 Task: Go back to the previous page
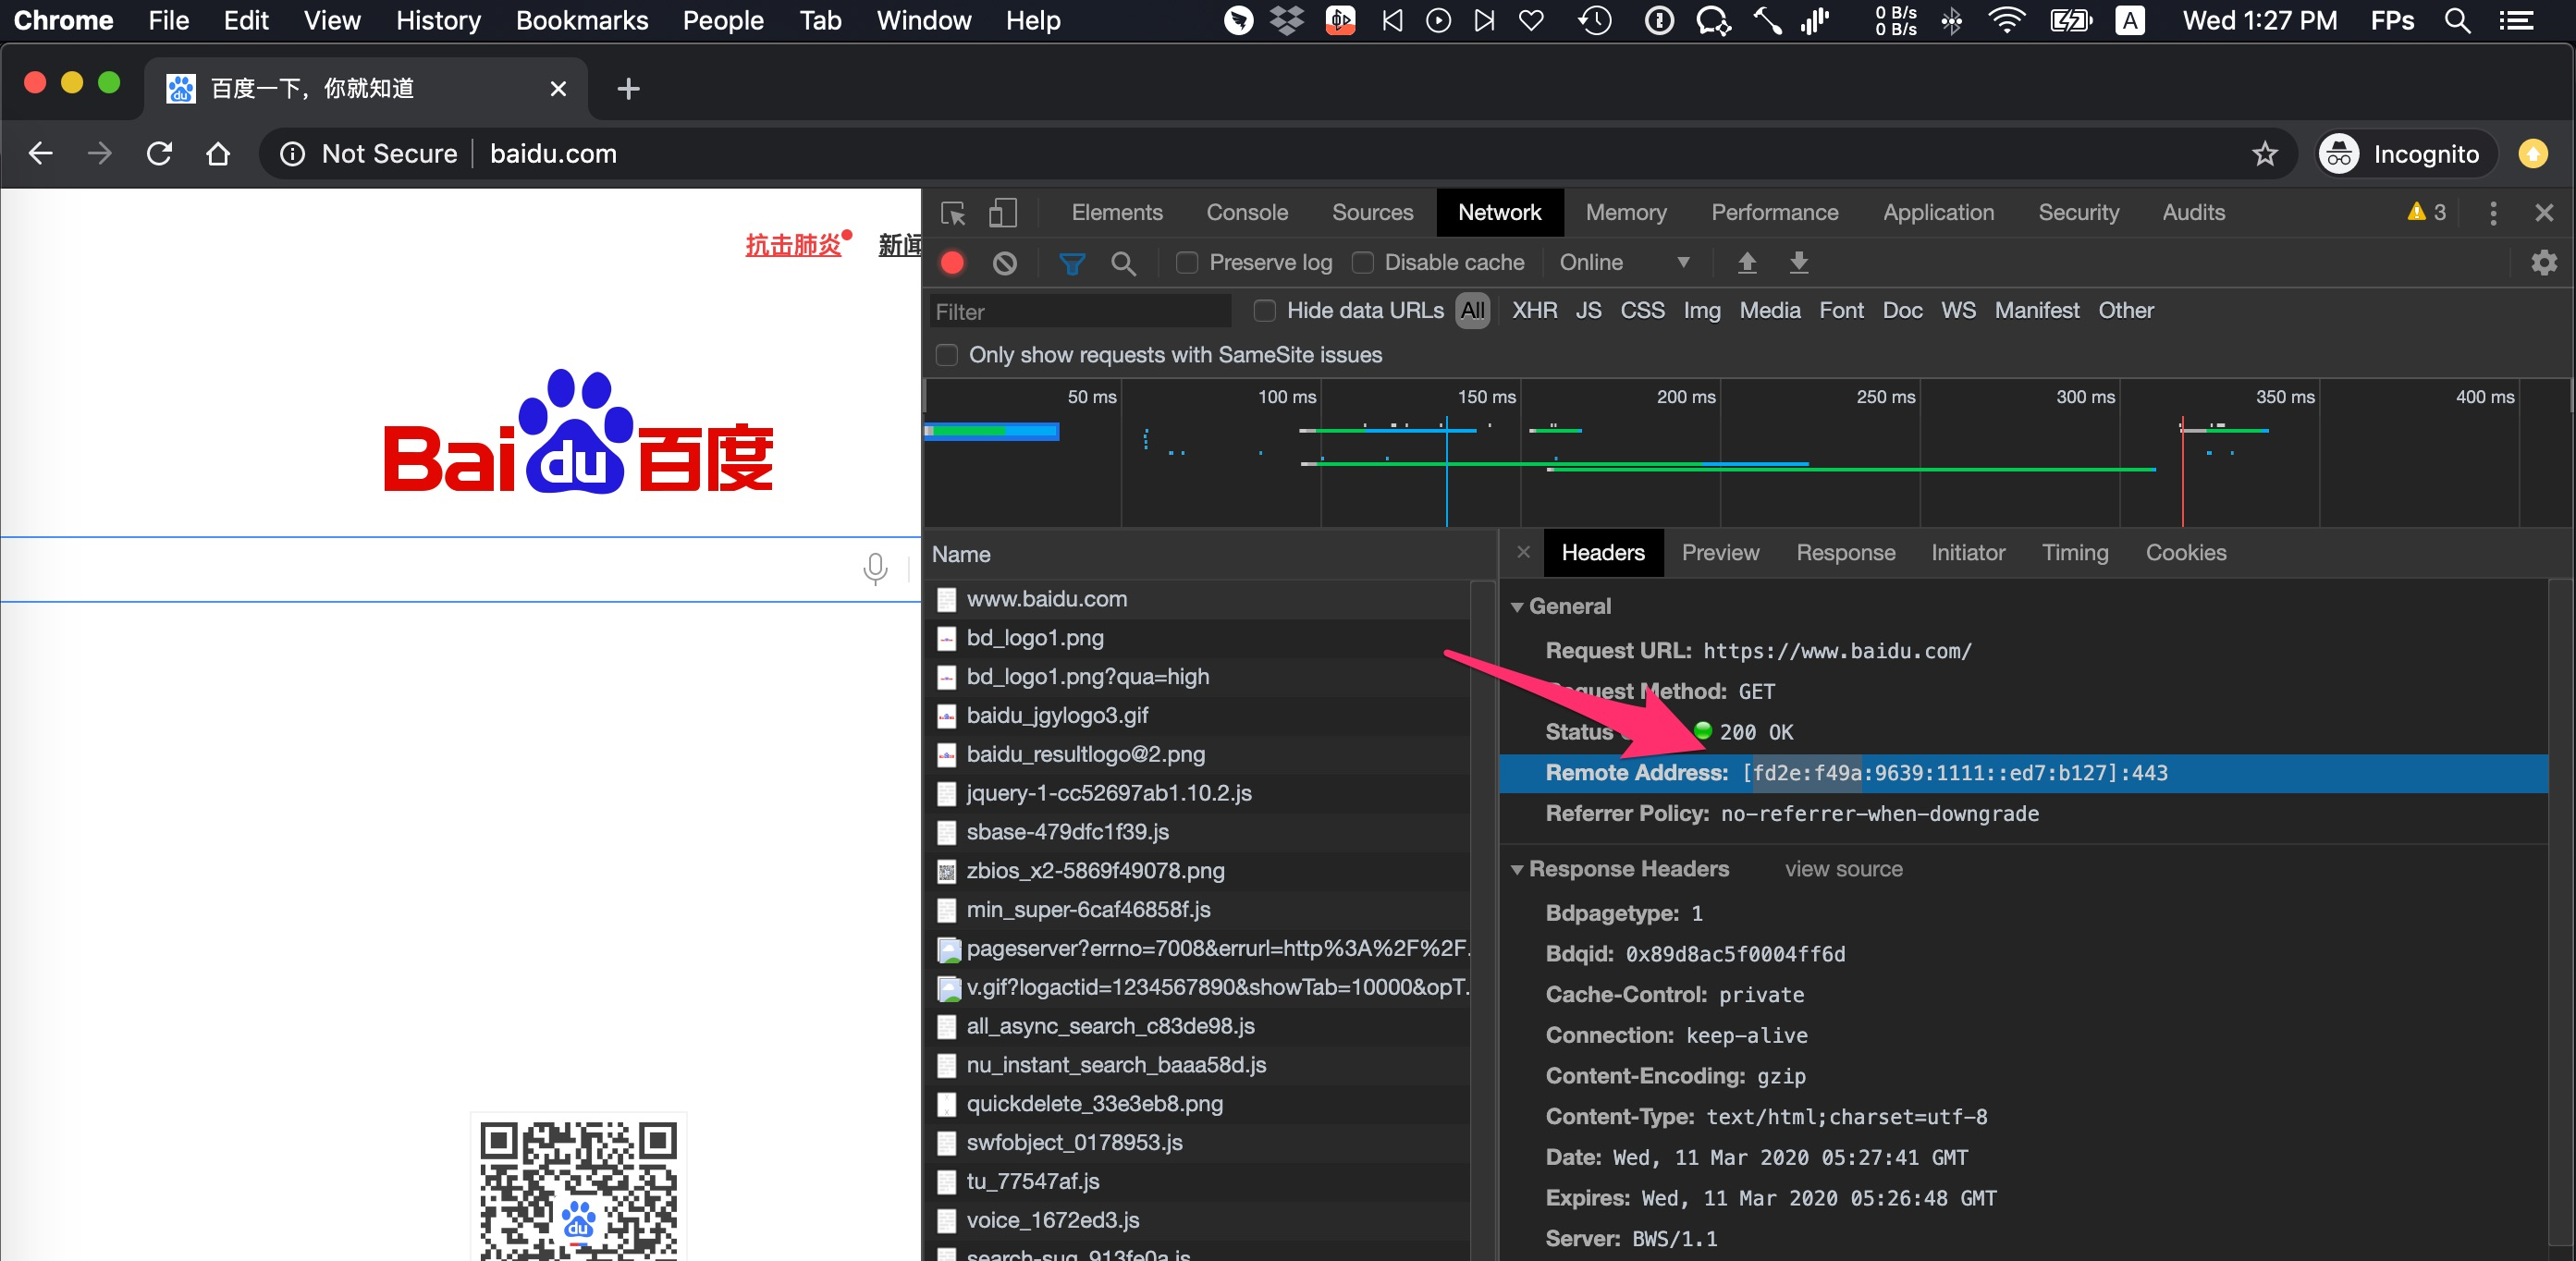click(x=41, y=154)
